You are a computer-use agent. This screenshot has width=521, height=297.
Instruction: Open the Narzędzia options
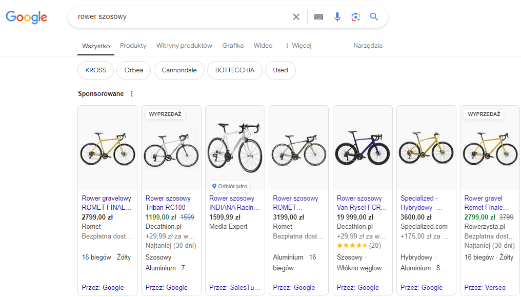click(368, 46)
